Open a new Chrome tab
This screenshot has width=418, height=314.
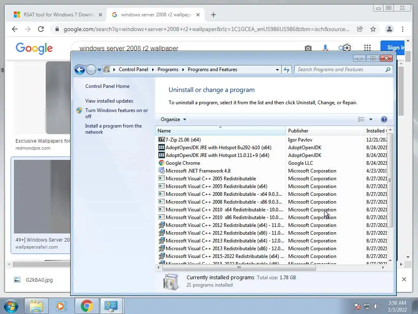(x=213, y=15)
